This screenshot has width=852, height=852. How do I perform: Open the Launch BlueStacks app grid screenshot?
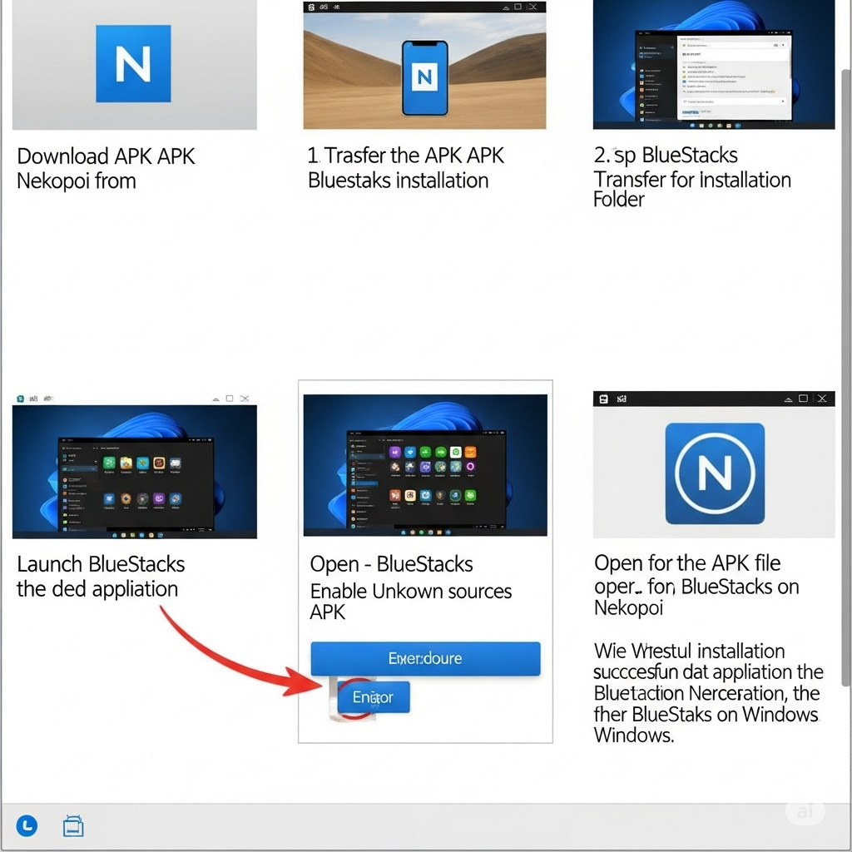point(134,472)
